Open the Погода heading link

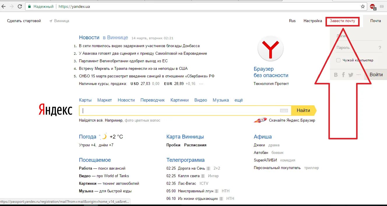[x=87, y=137]
